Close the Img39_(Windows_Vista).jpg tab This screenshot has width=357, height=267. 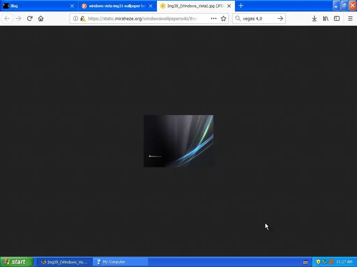click(229, 6)
